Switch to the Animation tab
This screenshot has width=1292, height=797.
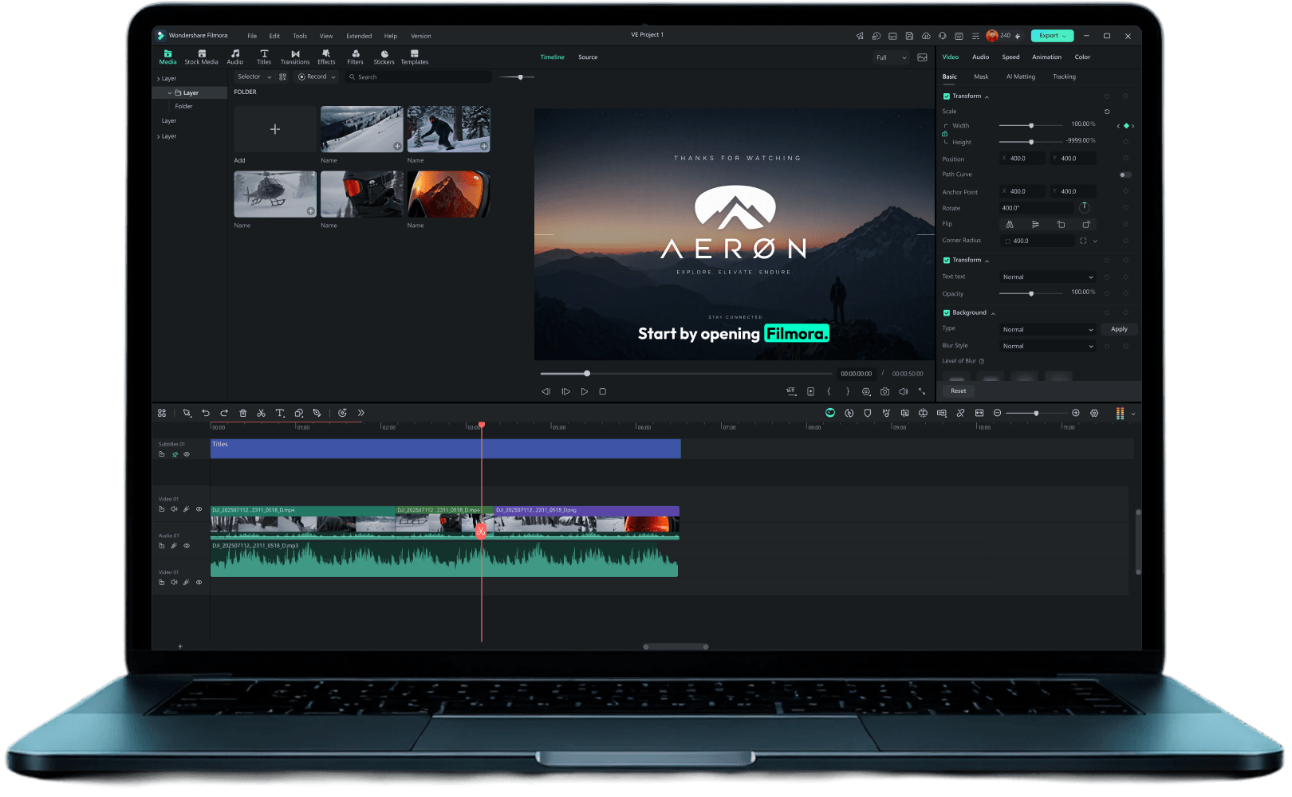coord(1046,57)
